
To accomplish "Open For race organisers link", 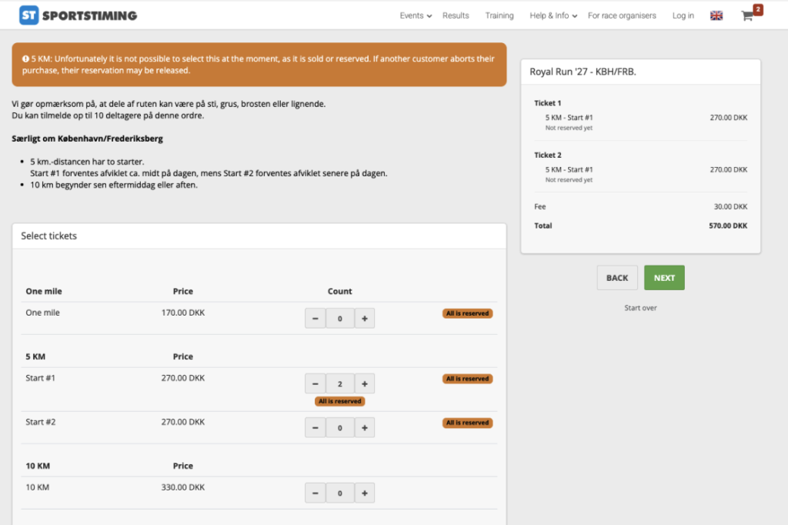I will pos(622,15).
